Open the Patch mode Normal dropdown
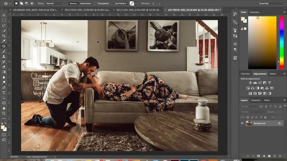 (x=55, y=4)
